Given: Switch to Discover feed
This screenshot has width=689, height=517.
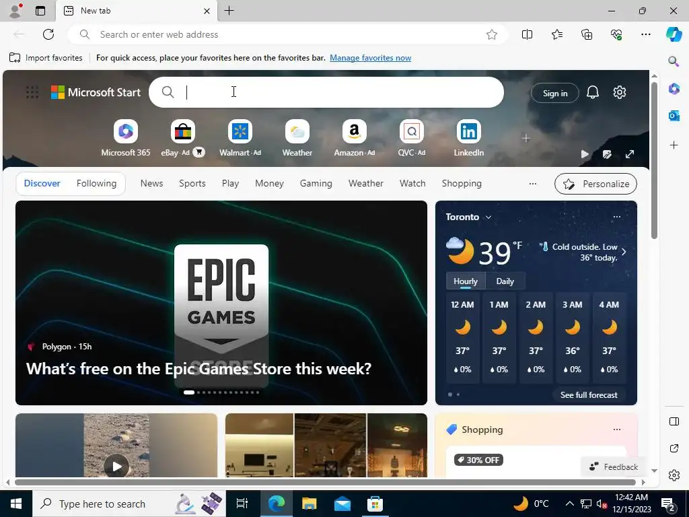Looking at the screenshot, I should [x=42, y=183].
